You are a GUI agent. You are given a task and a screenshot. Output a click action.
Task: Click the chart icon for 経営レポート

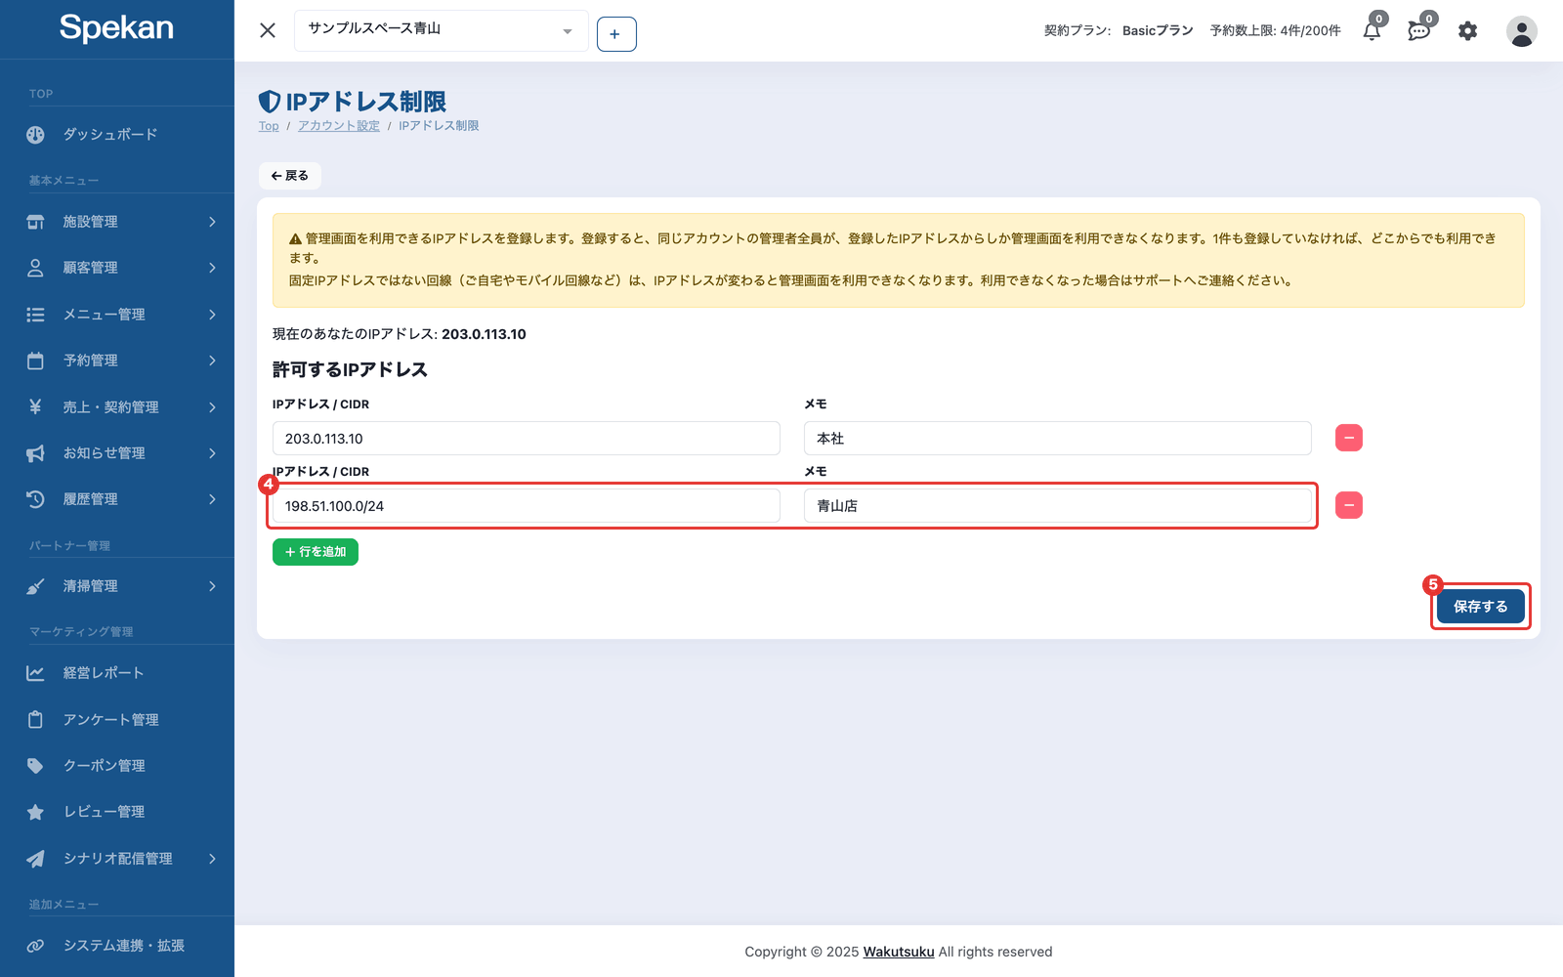point(35,673)
